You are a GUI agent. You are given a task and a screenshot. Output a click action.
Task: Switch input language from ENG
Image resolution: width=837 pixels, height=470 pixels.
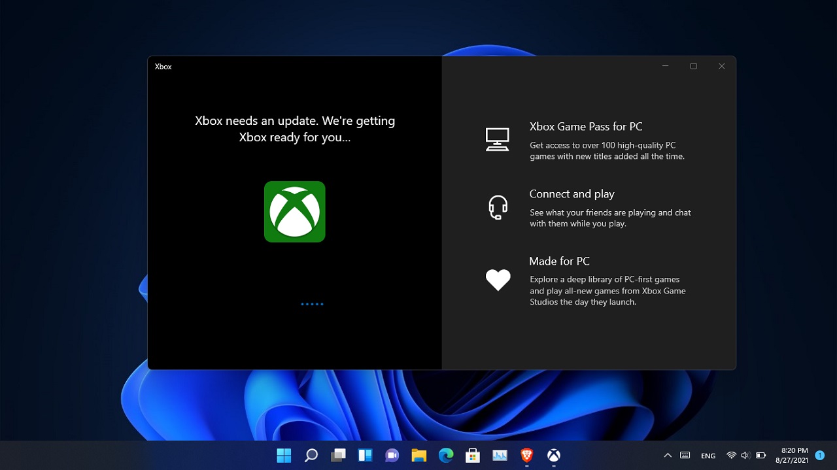pyautogui.click(x=708, y=456)
